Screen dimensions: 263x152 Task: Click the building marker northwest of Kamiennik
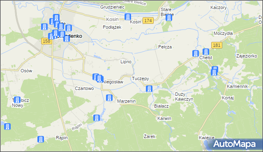[214, 72]
